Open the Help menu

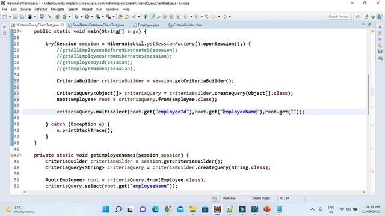(x=126, y=10)
